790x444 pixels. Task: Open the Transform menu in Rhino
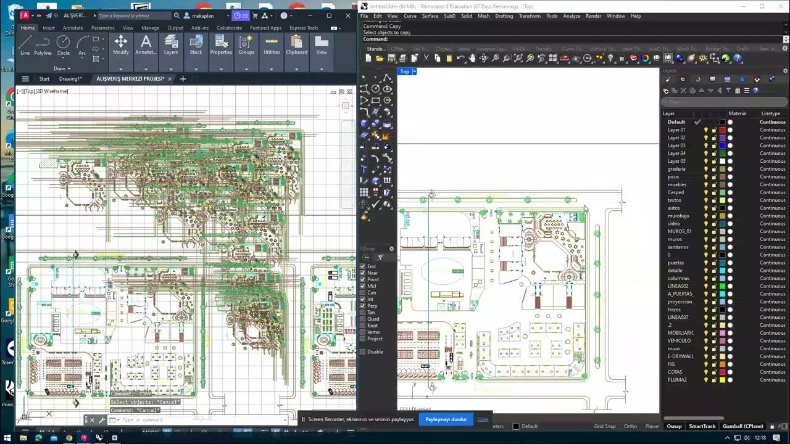(530, 16)
